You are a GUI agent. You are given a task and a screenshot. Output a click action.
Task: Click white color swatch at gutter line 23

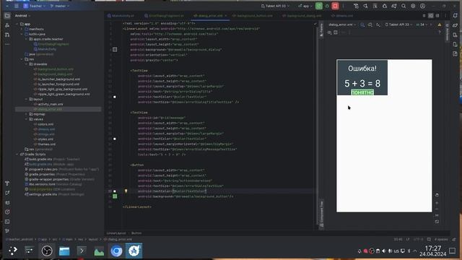click(x=115, y=139)
